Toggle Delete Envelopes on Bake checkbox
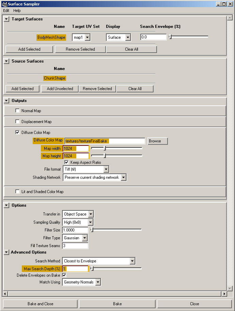The image size is (235, 311). click(x=64, y=275)
